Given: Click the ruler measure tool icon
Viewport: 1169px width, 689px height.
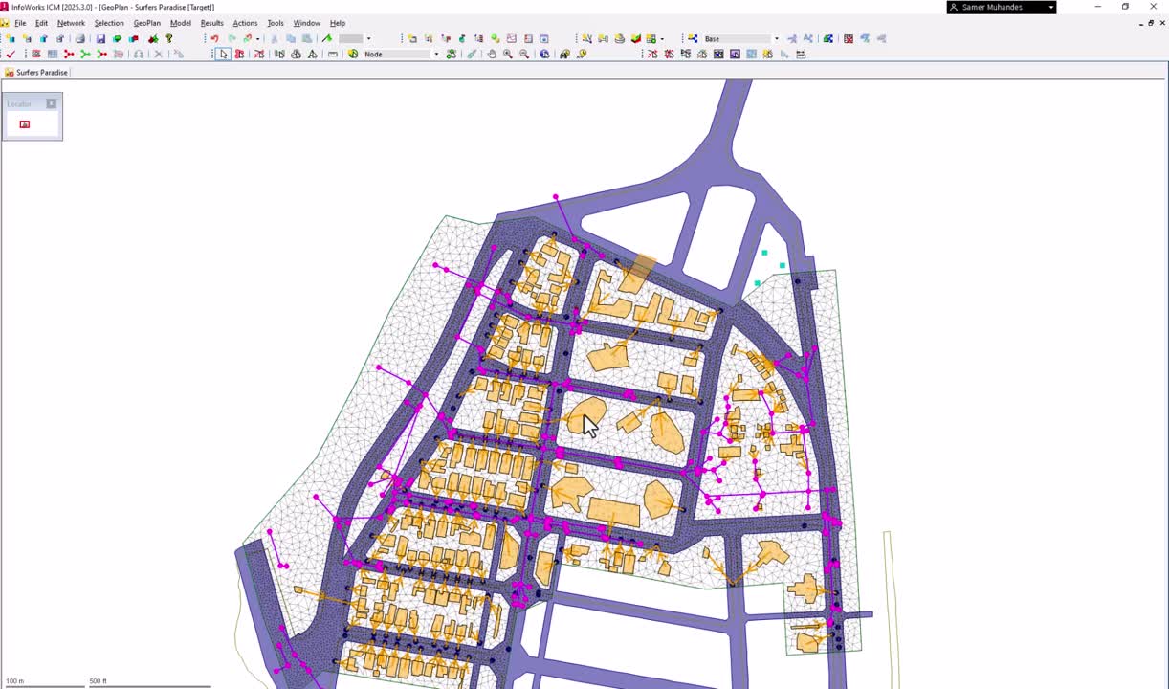Looking at the screenshot, I should click(x=333, y=54).
